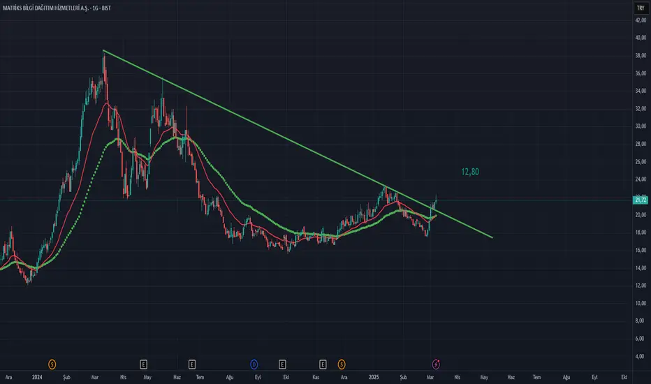Open the E event marker at October 2024

click(x=282, y=364)
